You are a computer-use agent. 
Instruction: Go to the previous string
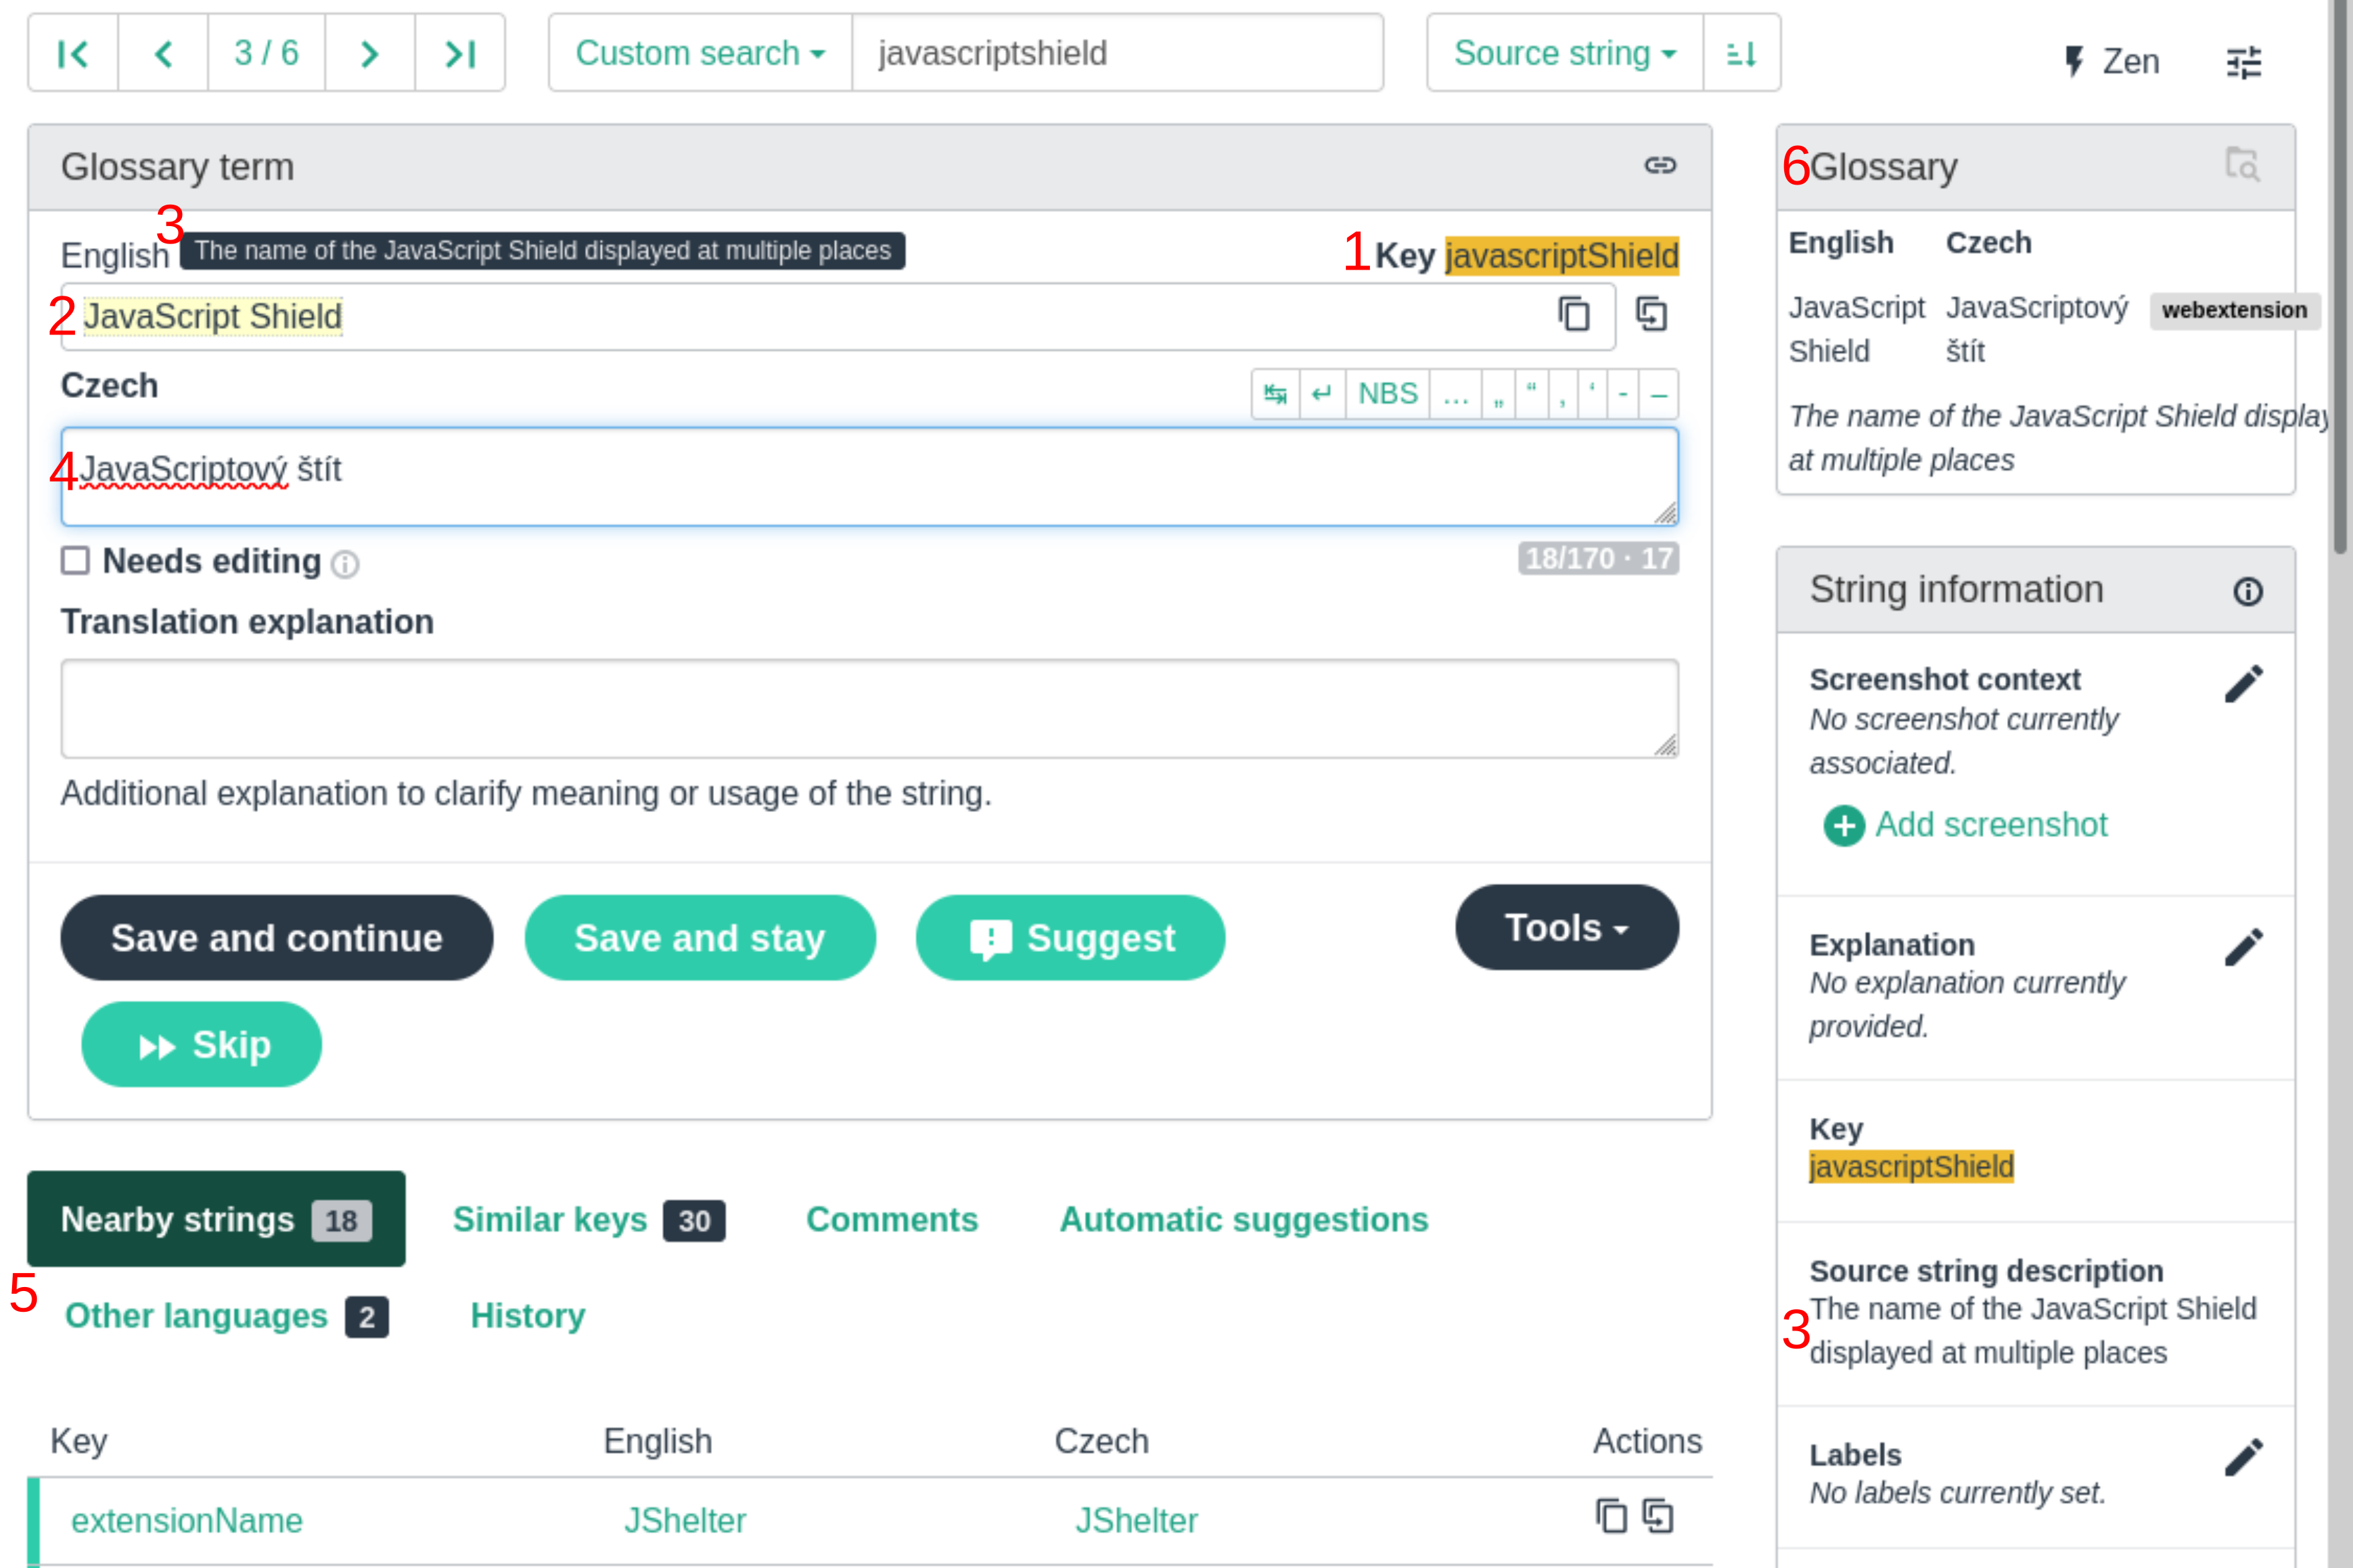163,53
